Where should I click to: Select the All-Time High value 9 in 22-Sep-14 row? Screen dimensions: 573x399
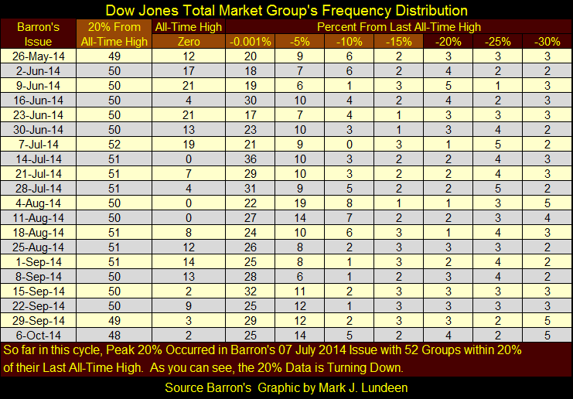click(x=189, y=306)
